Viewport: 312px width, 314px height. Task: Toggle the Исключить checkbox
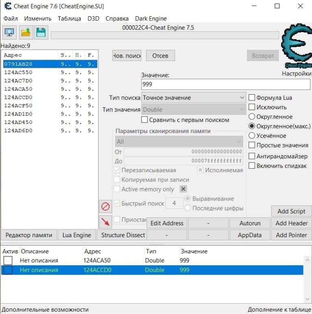click(252, 107)
